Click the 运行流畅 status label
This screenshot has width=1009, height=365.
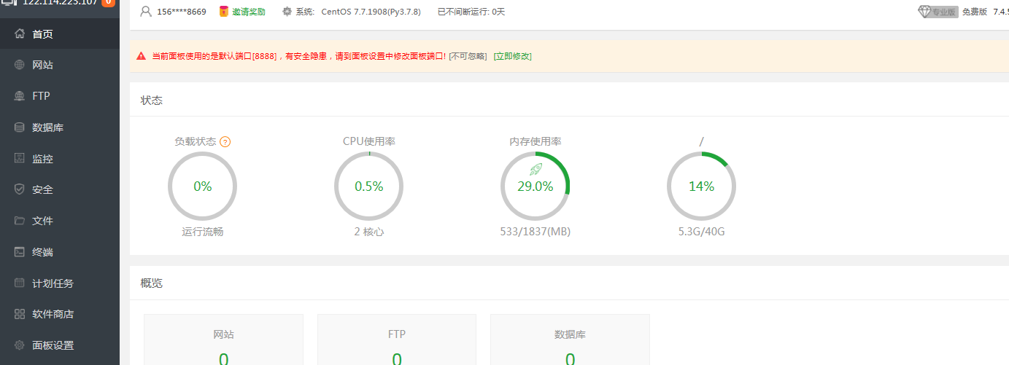coord(203,232)
